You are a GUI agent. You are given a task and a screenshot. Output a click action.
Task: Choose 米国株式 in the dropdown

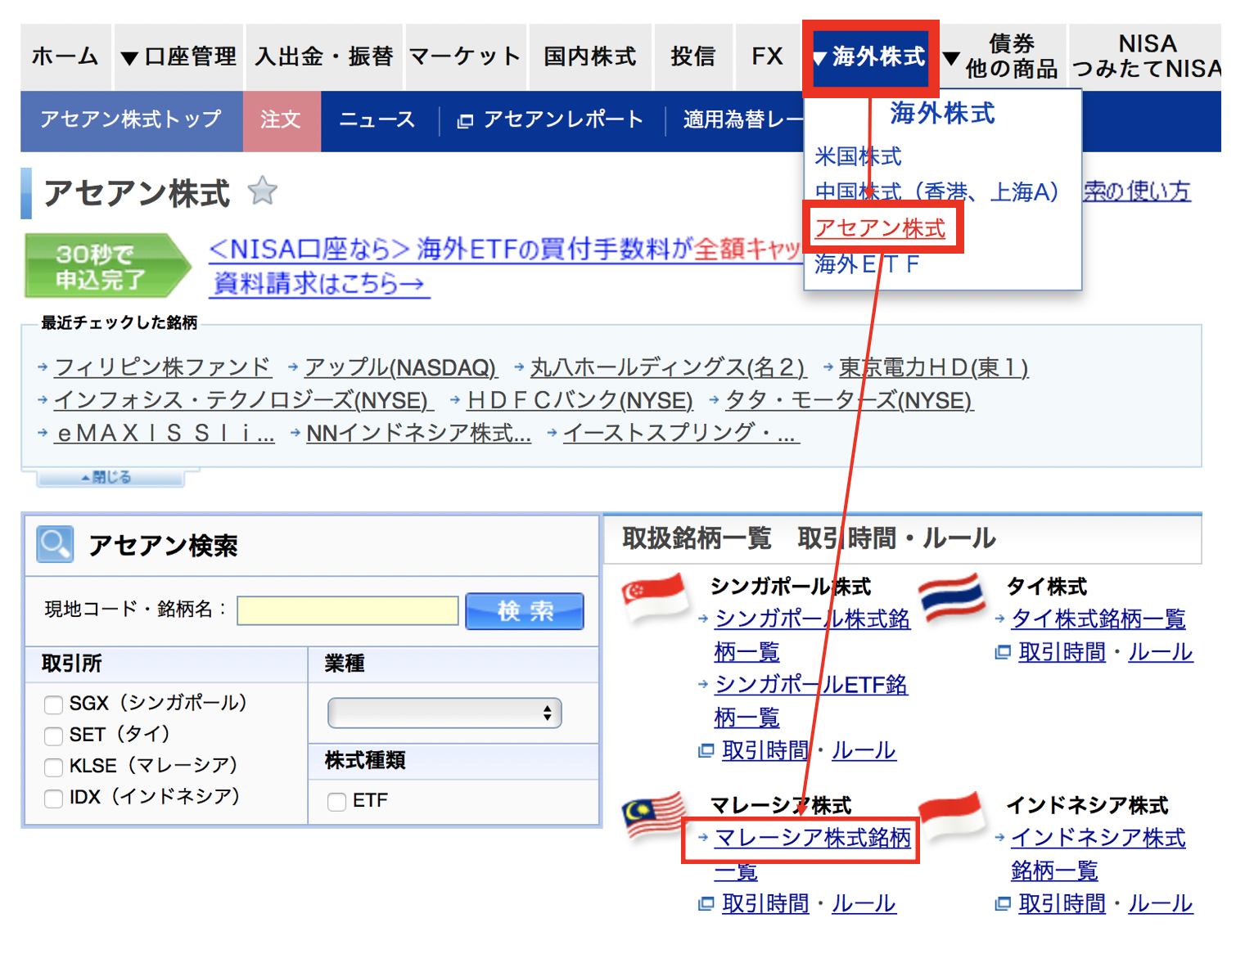(858, 156)
